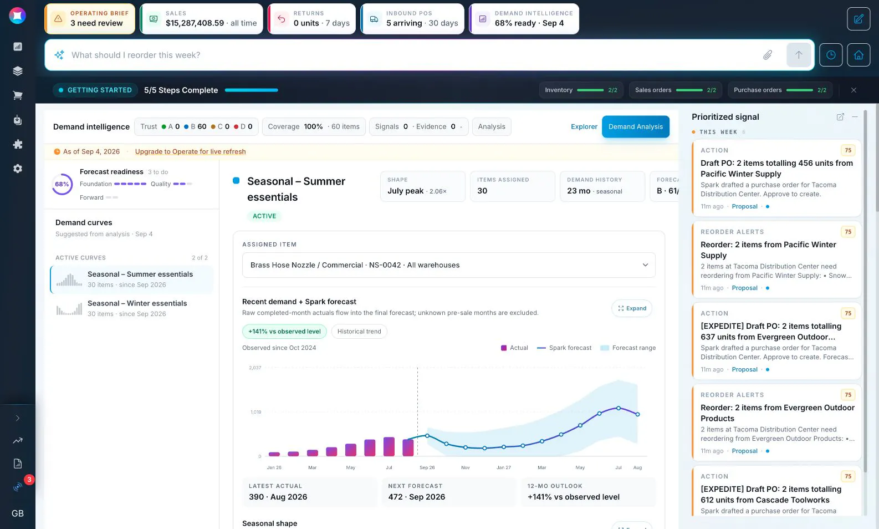Click the paperclip attach icon
The image size is (879, 529).
click(x=768, y=55)
